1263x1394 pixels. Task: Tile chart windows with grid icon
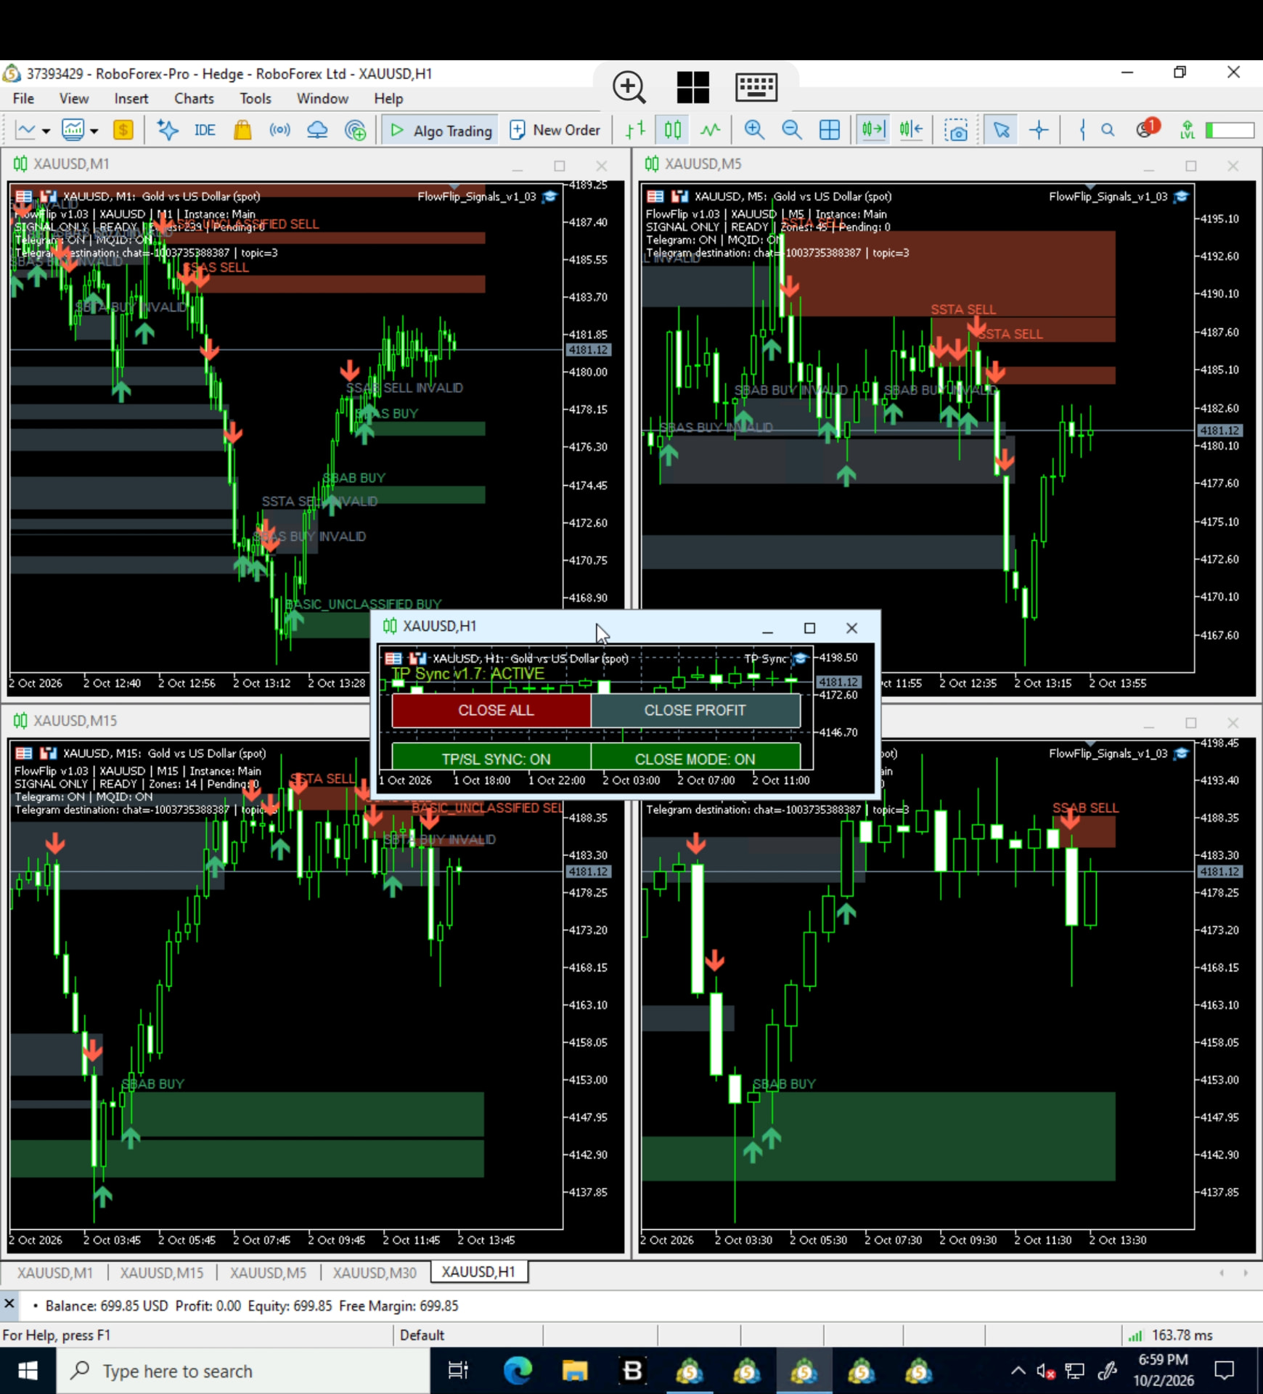830,130
